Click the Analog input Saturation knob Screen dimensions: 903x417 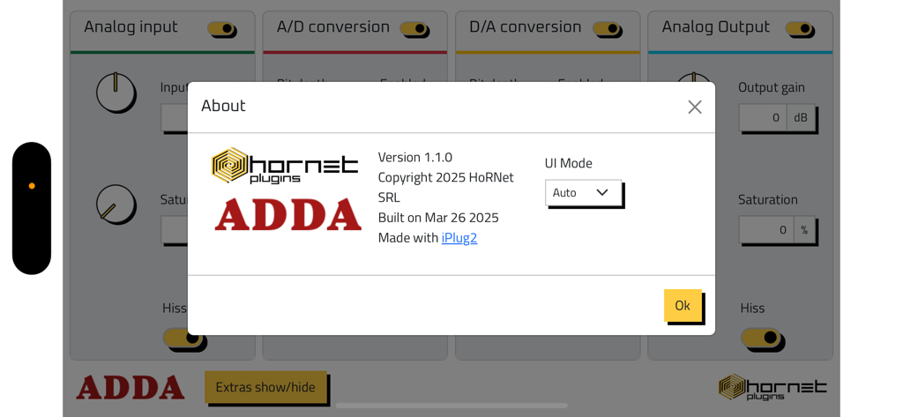click(116, 204)
